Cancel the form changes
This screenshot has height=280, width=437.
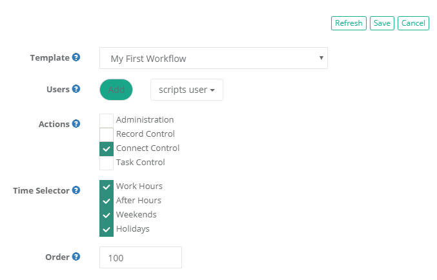(x=413, y=23)
